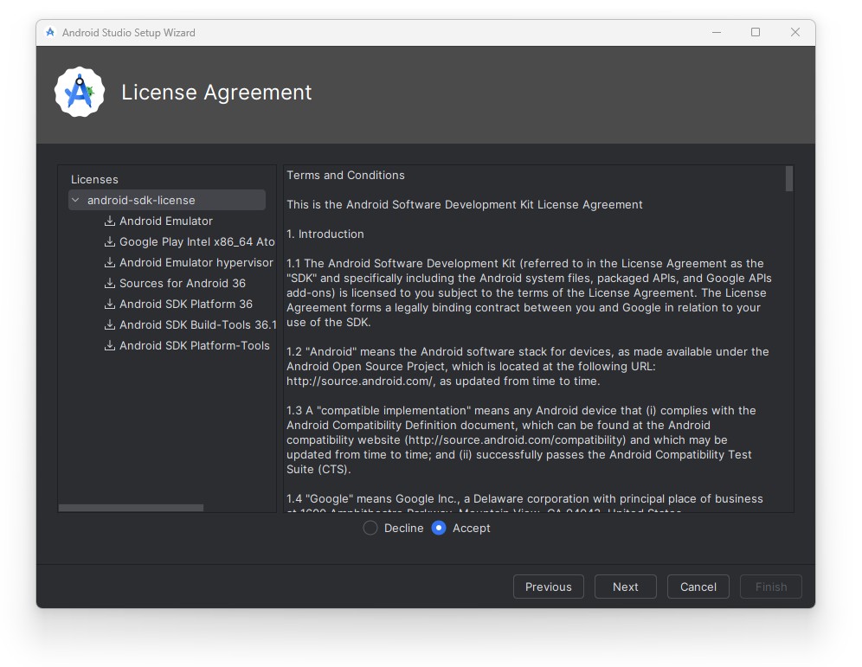Click the download icon beside Android Emulator
The image size is (862, 667).
tap(110, 221)
